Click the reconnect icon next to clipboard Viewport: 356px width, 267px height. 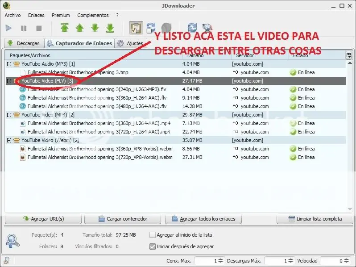tap(151, 28)
